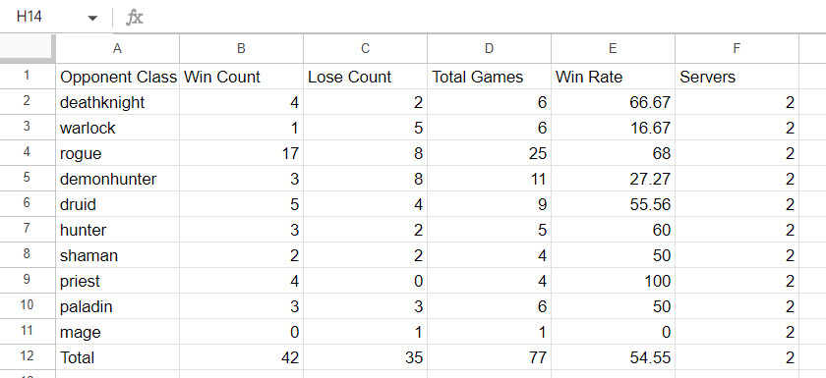Click the demonhunter win rate 27.27 cell
826x378 pixels.
pyautogui.click(x=614, y=179)
